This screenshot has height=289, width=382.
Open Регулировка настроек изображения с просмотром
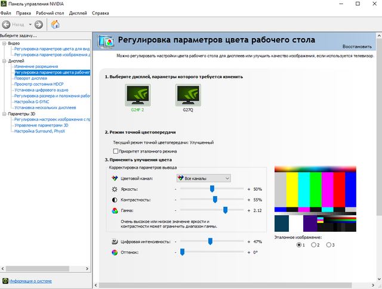[x=52, y=119]
